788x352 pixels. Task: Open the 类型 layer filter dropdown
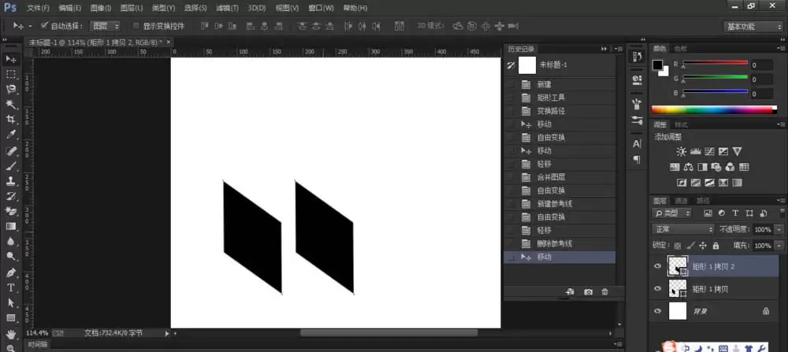click(x=672, y=213)
